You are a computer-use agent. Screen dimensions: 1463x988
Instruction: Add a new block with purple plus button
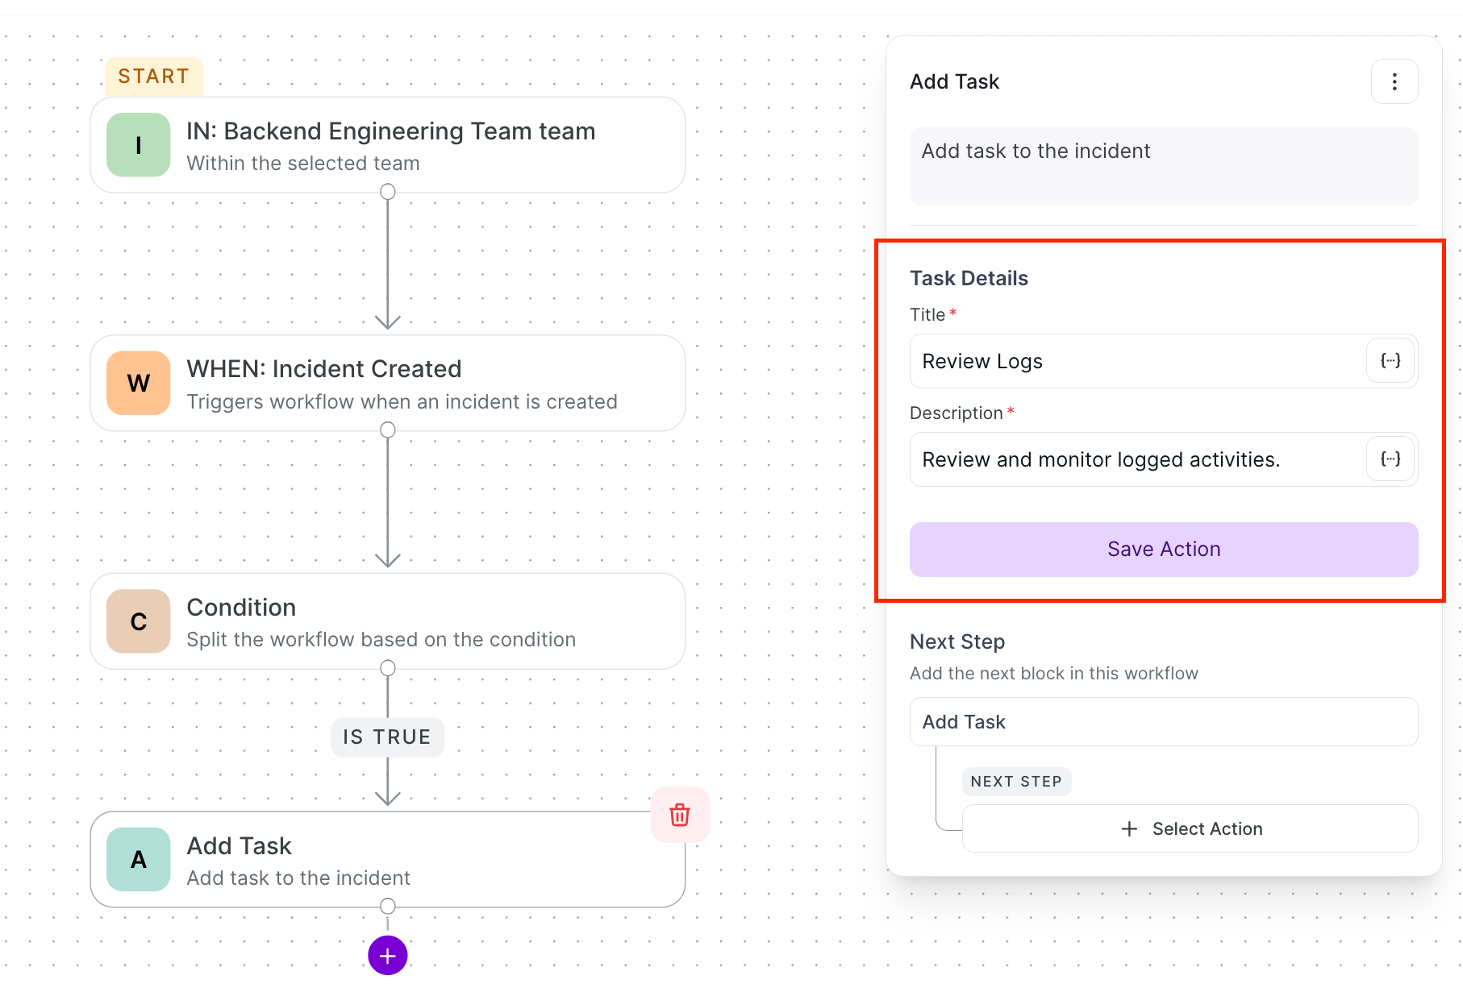[388, 956]
